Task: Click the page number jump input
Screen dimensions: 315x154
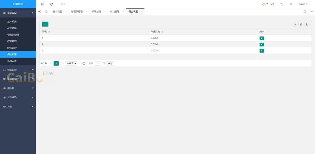Action: pos(98,63)
